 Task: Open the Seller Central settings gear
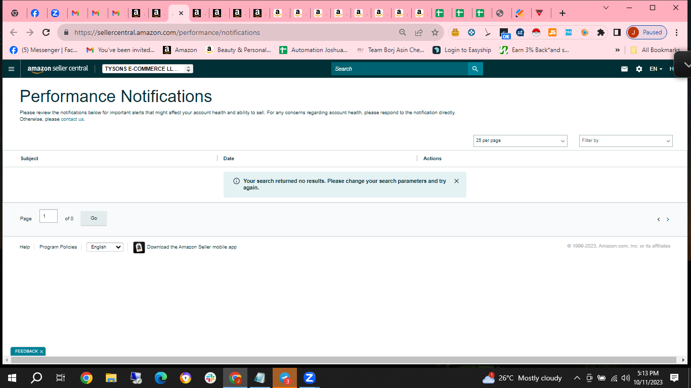click(x=639, y=69)
